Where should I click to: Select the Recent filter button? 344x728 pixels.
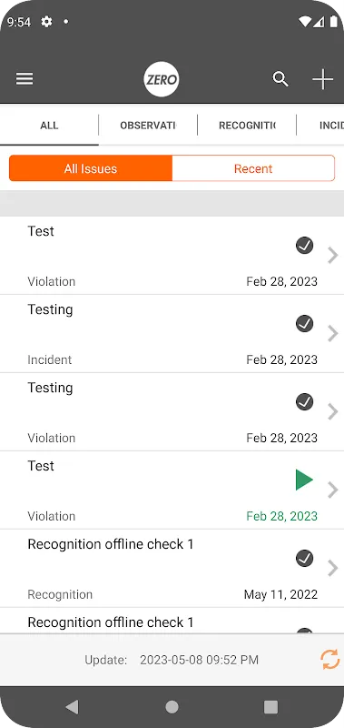253,168
